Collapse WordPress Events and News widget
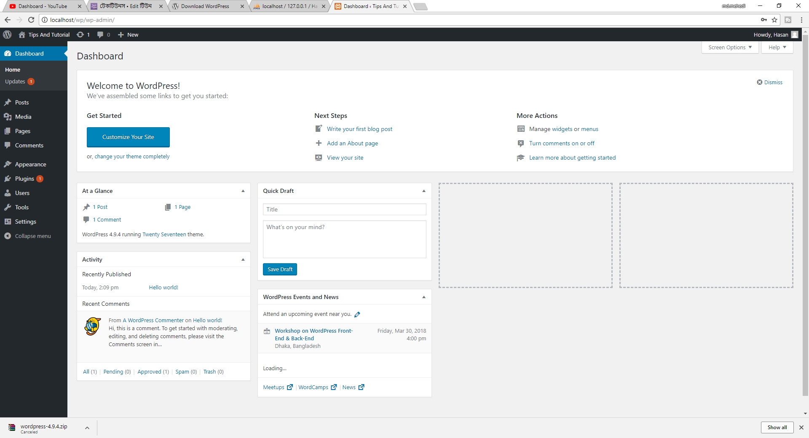Viewport: 809px width, 438px height. click(x=424, y=297)
